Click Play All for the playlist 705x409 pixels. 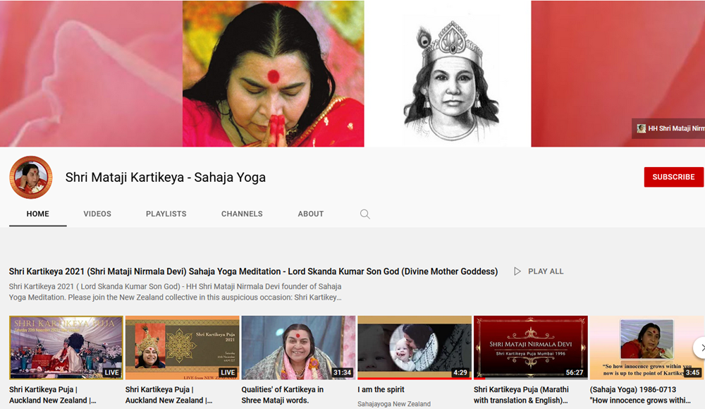[539, 271]
